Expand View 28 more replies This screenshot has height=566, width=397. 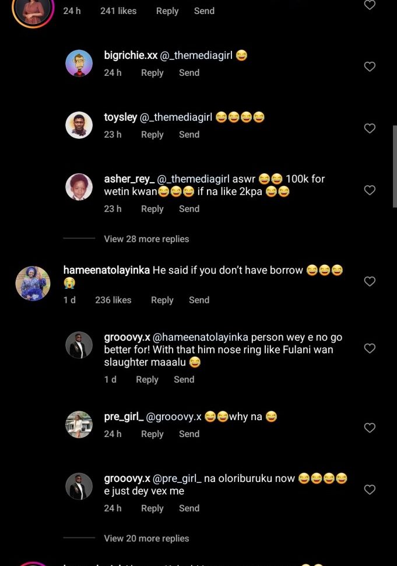[146, 239]
